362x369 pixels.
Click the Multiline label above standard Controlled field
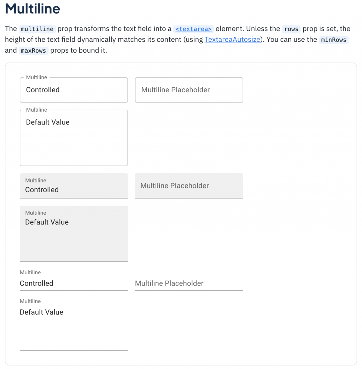click(x=30, y=273)
